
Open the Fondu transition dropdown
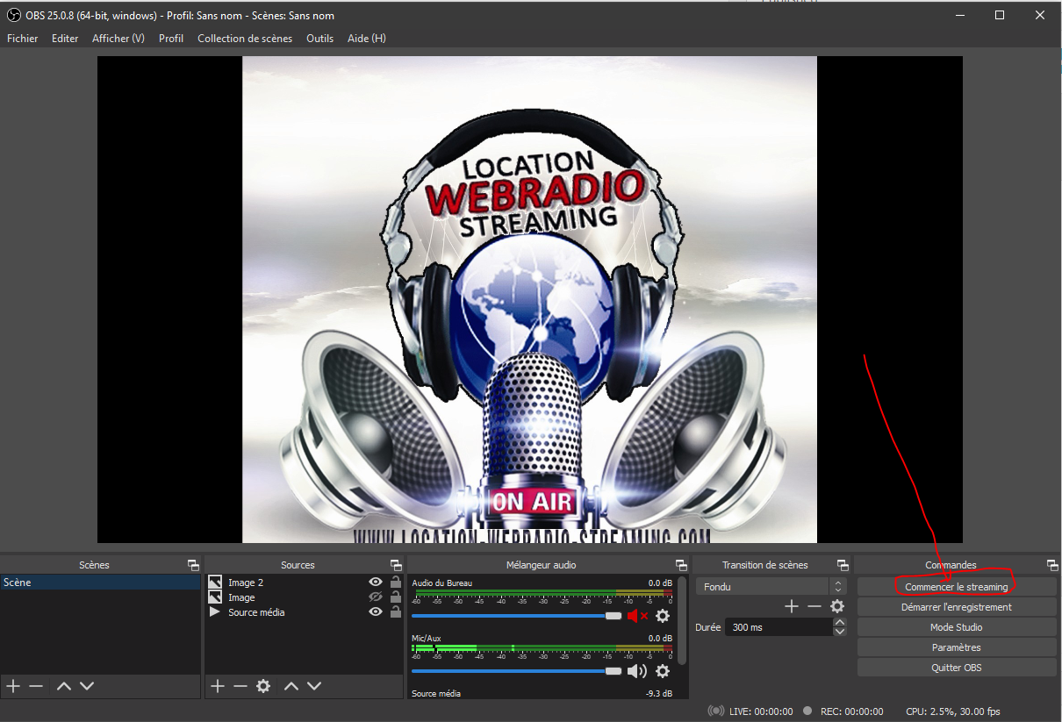pyautogui.click(x=771, y=586)
